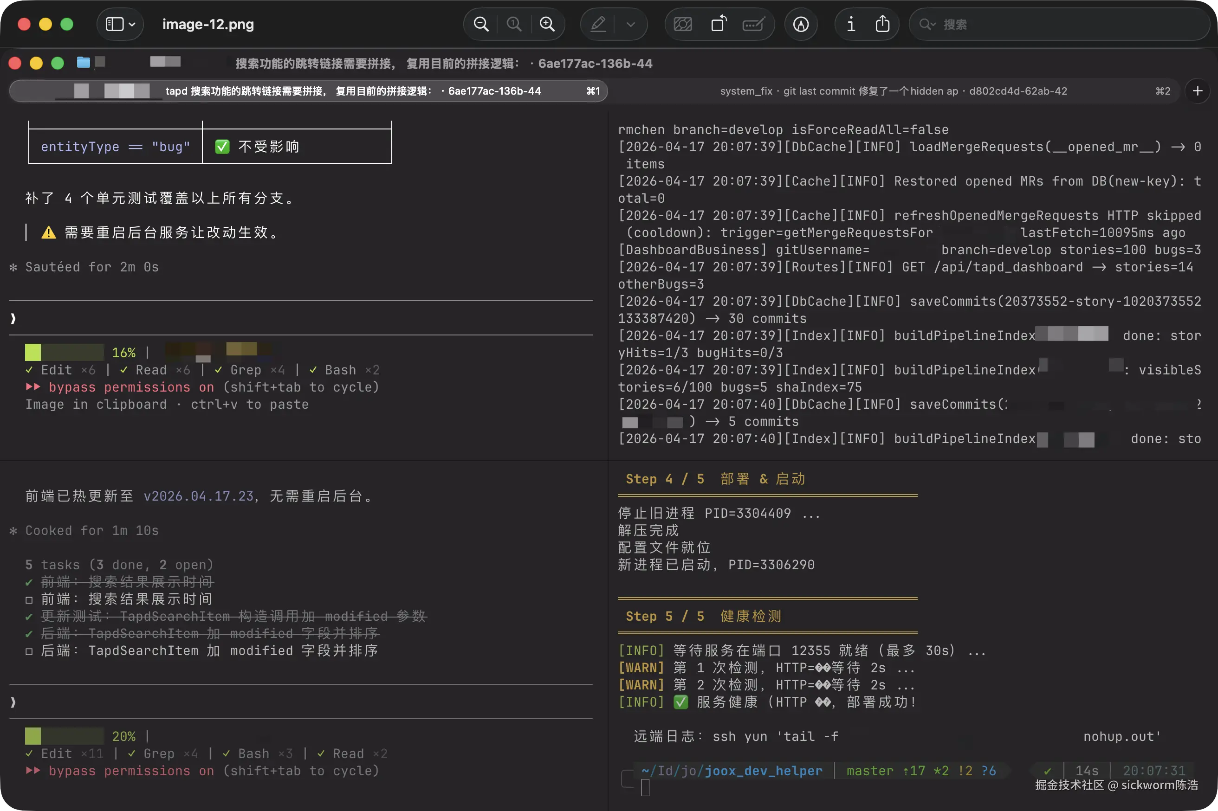This screenshot has height=811, width=1218.
Task: Click the zoom in magnifier icon
Action: coord(547,24)
